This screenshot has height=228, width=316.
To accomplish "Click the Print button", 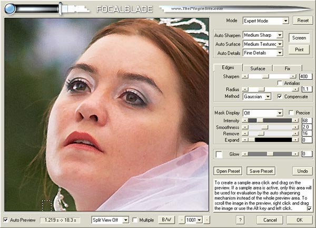I will [299, 49].
